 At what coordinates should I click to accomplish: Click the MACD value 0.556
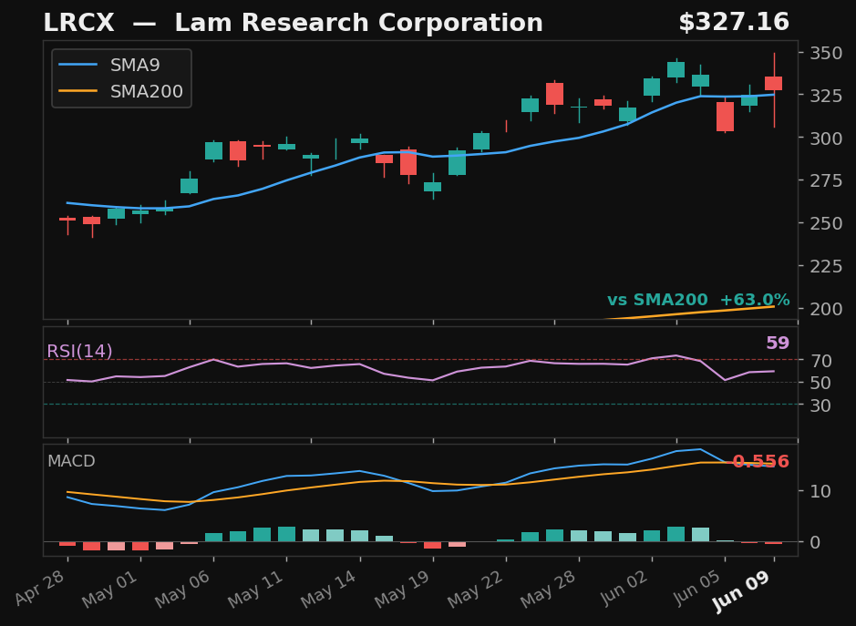point(761,462)
